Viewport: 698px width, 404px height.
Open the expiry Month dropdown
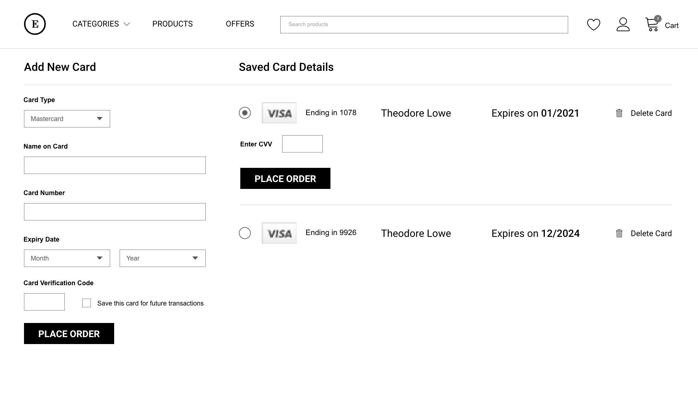tap(67, 258)
